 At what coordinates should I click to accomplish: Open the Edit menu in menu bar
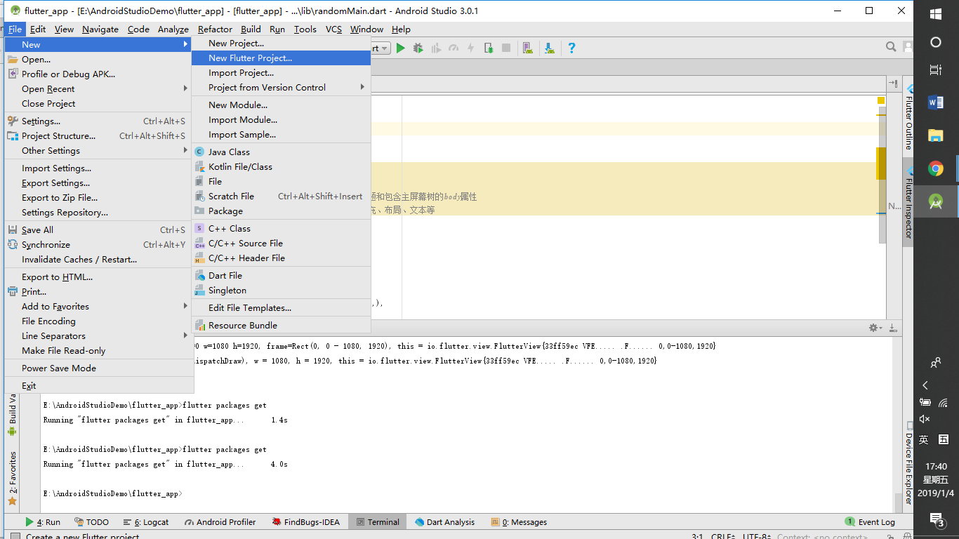38,29
